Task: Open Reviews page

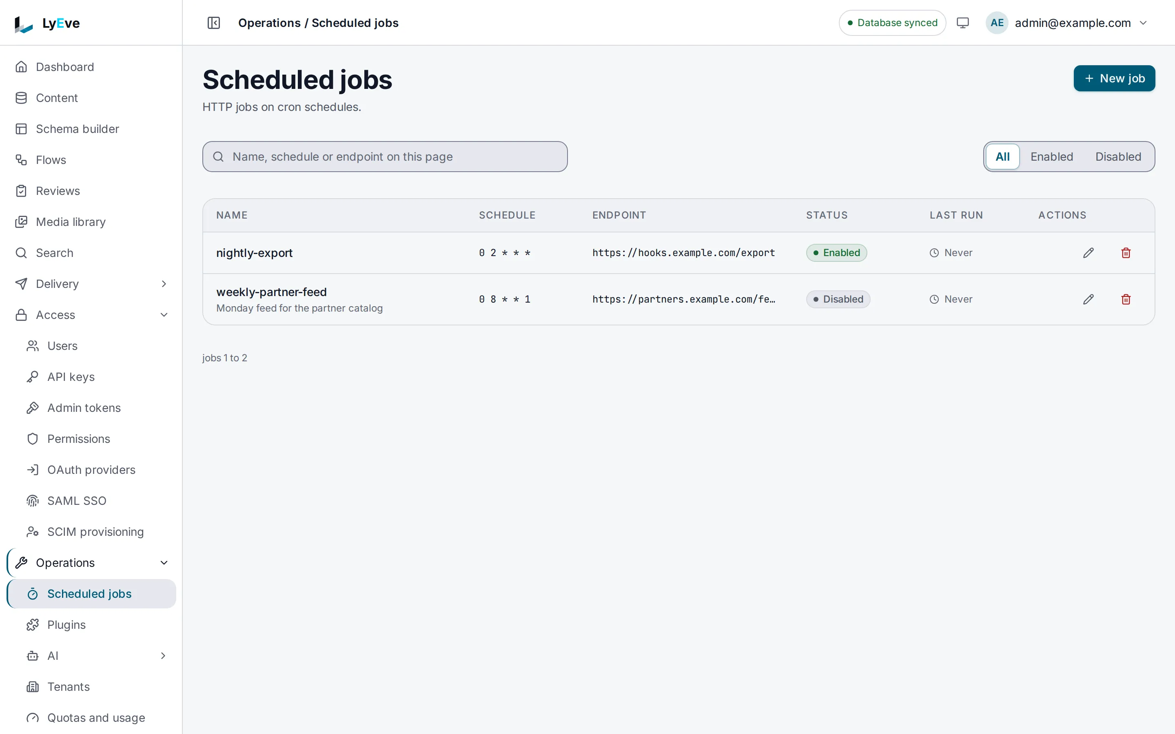Action: pyautogui.click(x=91, y=191)
